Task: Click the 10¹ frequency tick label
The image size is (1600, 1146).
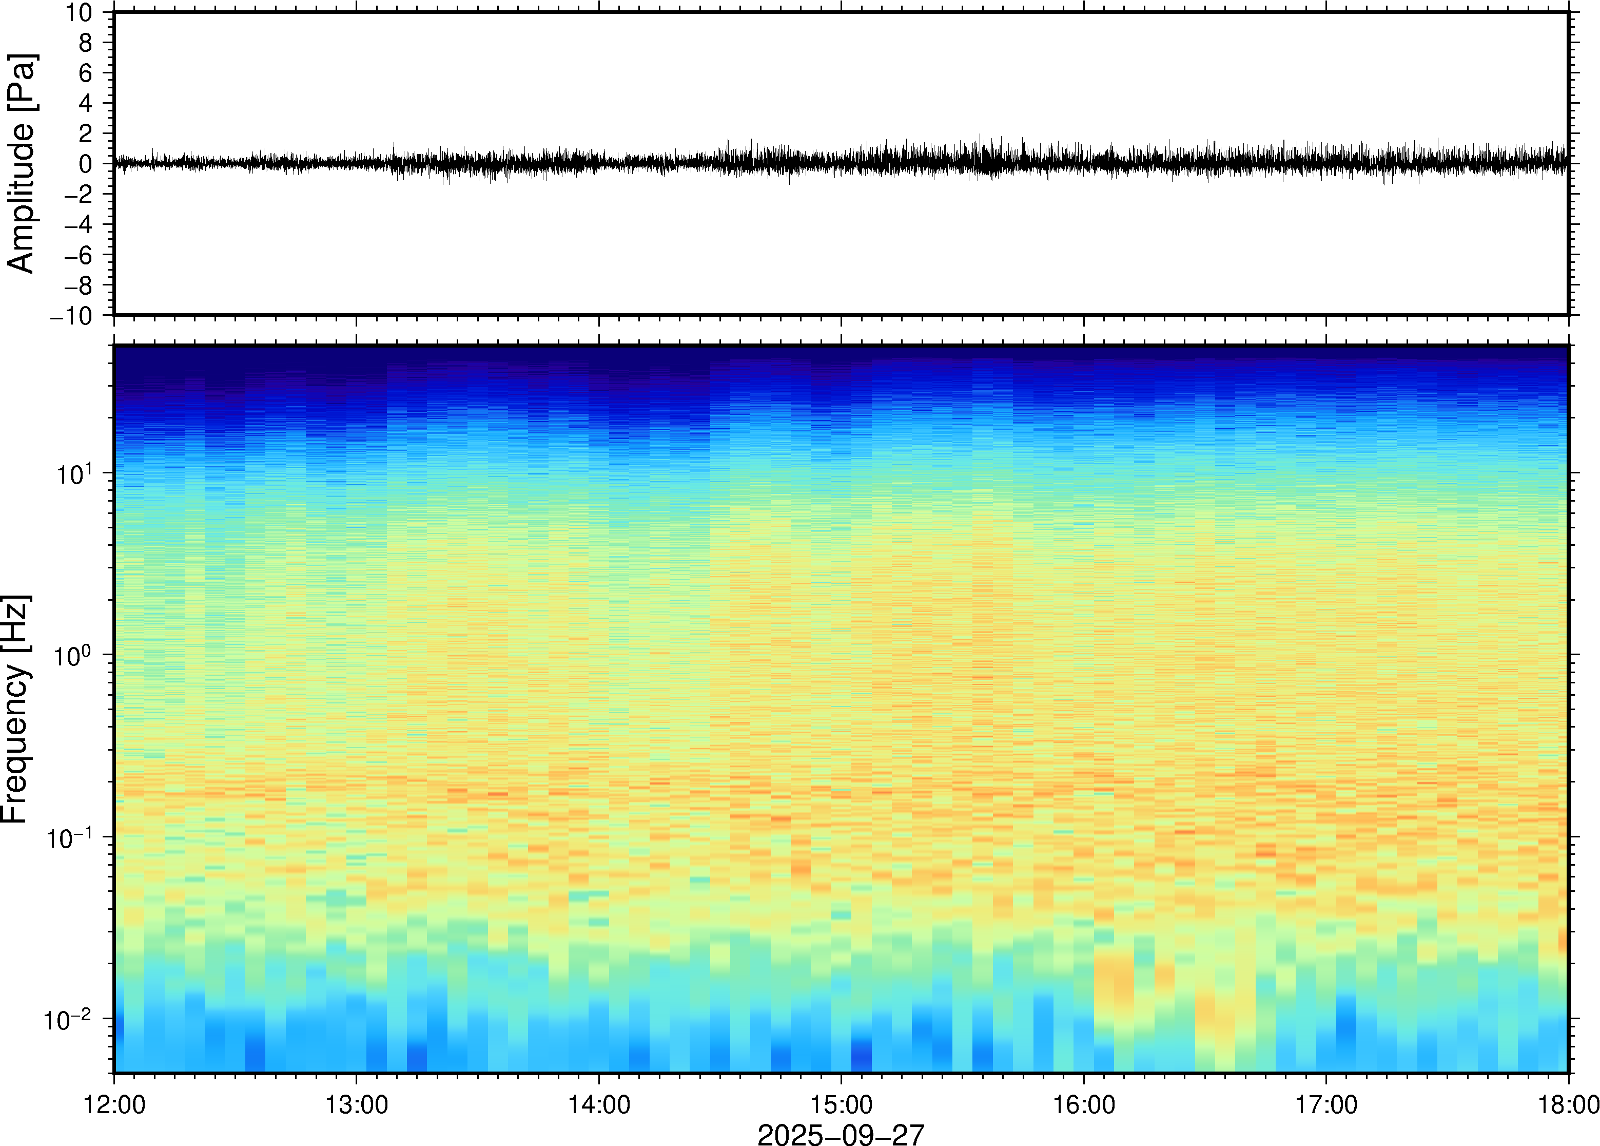Action: point(73,473)
